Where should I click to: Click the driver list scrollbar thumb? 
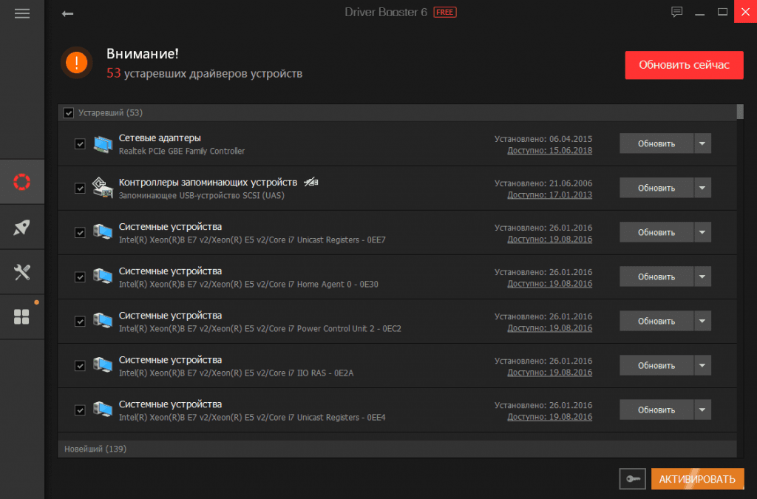point(740,112)
